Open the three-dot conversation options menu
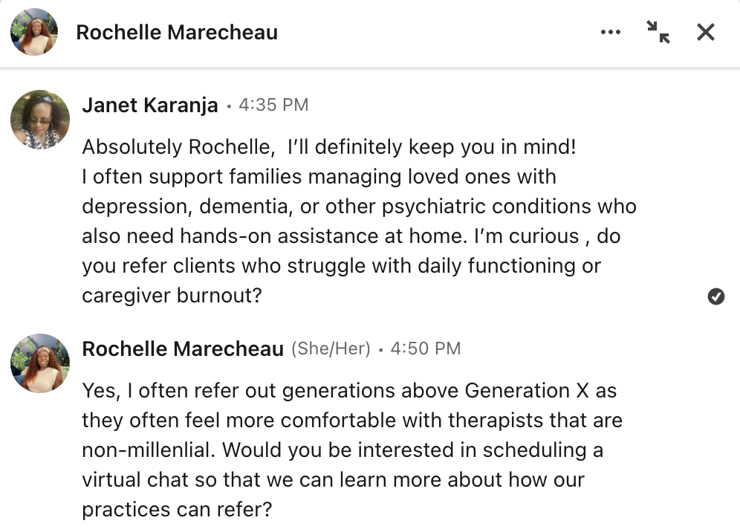Viewport: 740px width, 532px height. (610, 33)
